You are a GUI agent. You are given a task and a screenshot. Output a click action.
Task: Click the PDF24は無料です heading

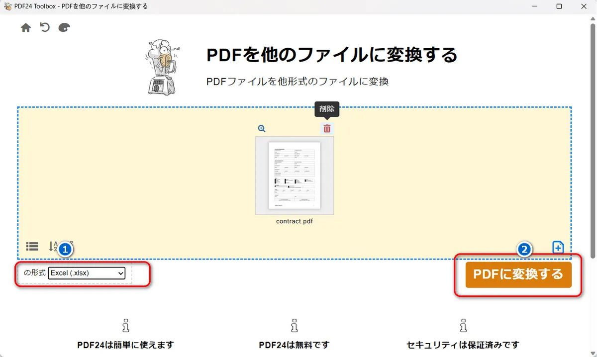pos(295,345)
